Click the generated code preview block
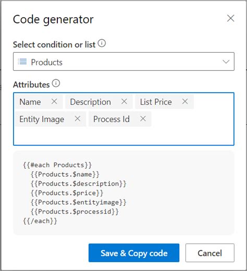The height and width of the screenshot is (271, 247). pyautogui.click(x=123, y=193)
